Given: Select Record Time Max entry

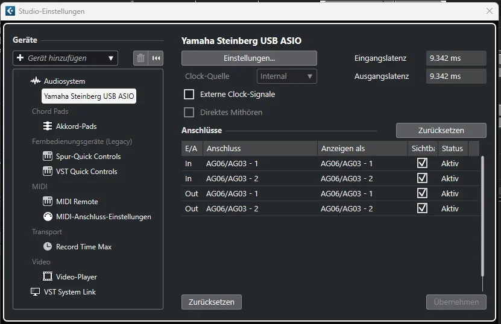Looking at the screenshot, I should [84, 247].
